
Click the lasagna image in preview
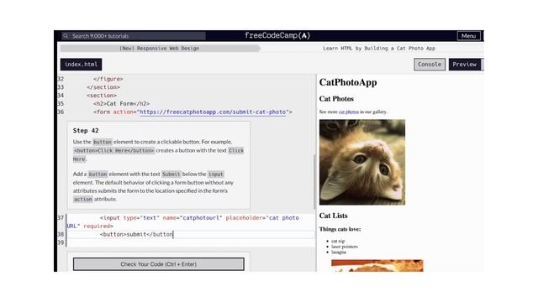[x=377, y=266]
